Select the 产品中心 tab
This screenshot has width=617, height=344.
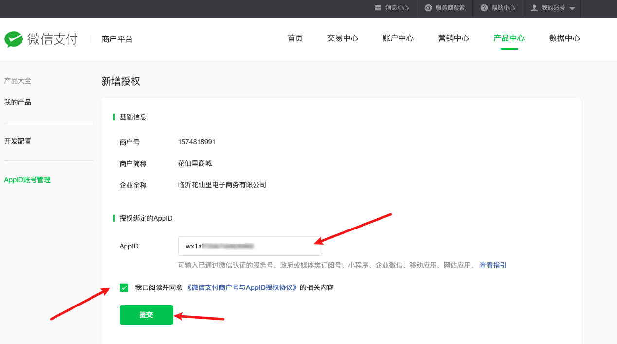pos(509,38)
